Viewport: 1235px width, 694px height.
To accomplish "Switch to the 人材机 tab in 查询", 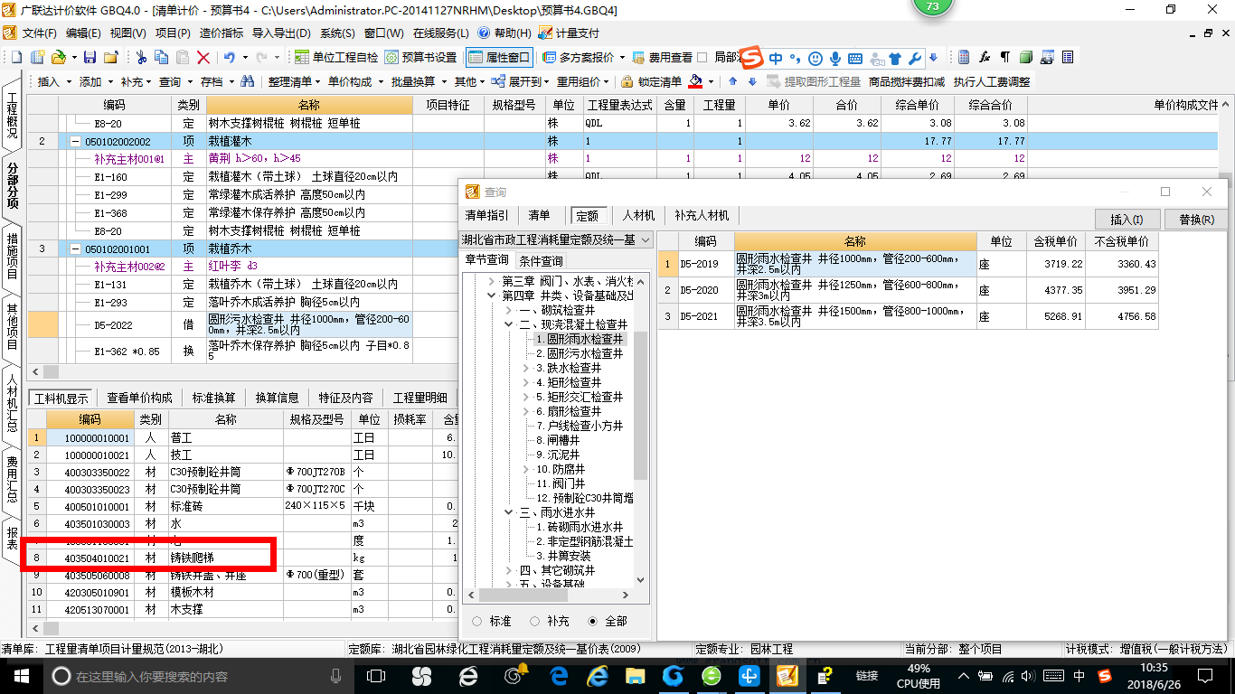I will tap(638, 216).
